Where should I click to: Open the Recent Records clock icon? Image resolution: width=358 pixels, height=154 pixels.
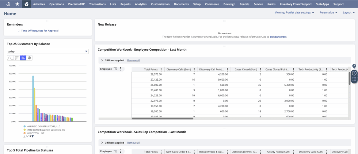pyautogui.click(x=8, y=4)
